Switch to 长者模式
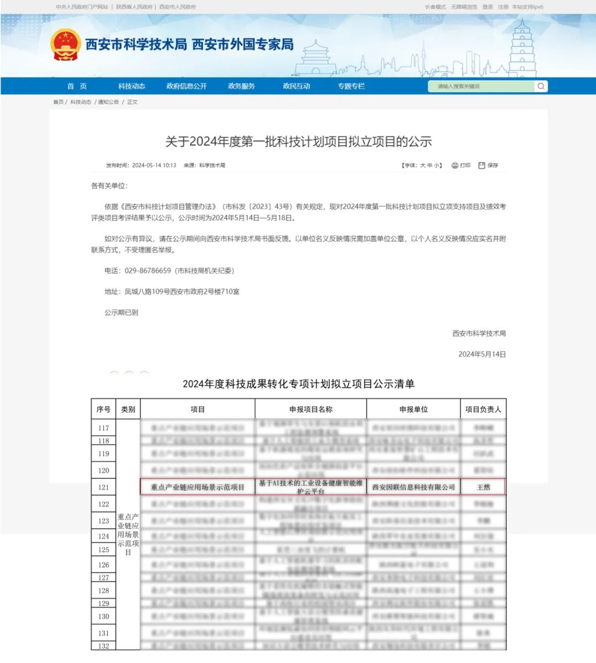Image resolution: width=596 pixels, height=663 pixels. click(435, 7)
